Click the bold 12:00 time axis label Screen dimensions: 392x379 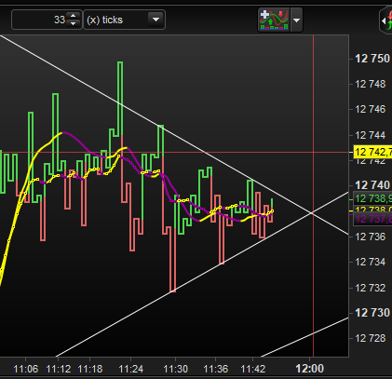(x=310, y=369)
